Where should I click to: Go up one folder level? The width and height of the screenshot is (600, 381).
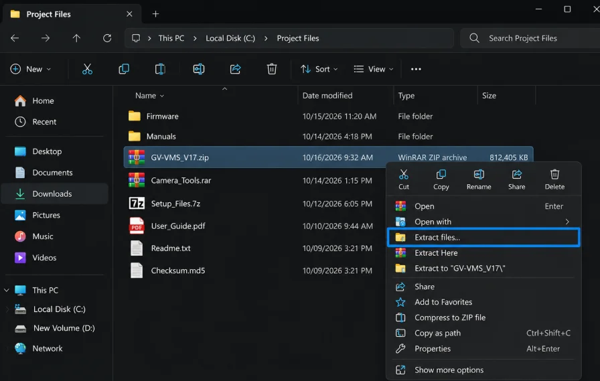(76, 38)
